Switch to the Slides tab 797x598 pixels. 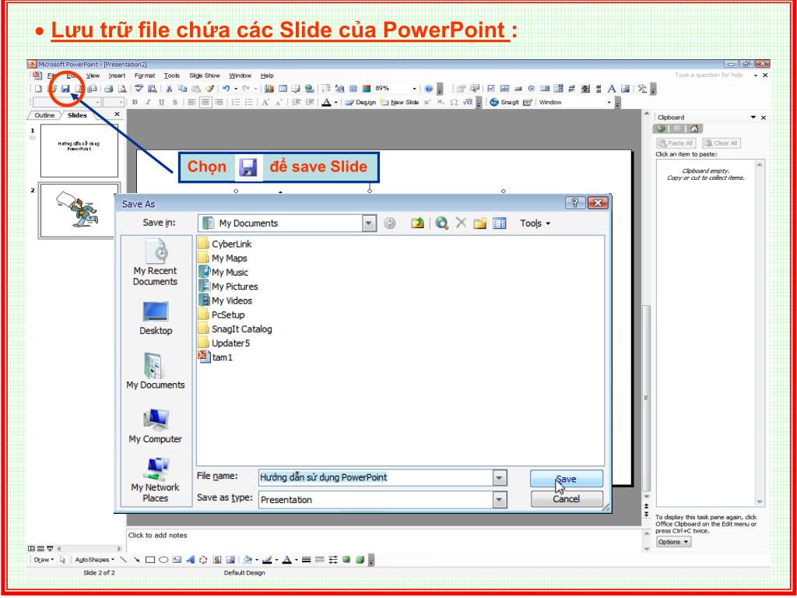point(77,115)
